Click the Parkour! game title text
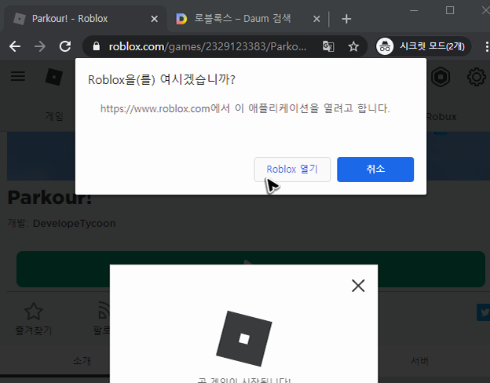This screenshot has height=383, width=490. (50, 198)
